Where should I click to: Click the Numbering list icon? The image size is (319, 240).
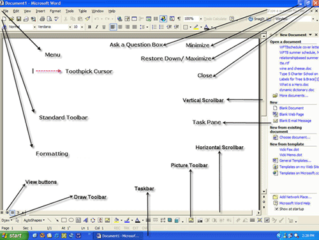[x=154, y=27]
